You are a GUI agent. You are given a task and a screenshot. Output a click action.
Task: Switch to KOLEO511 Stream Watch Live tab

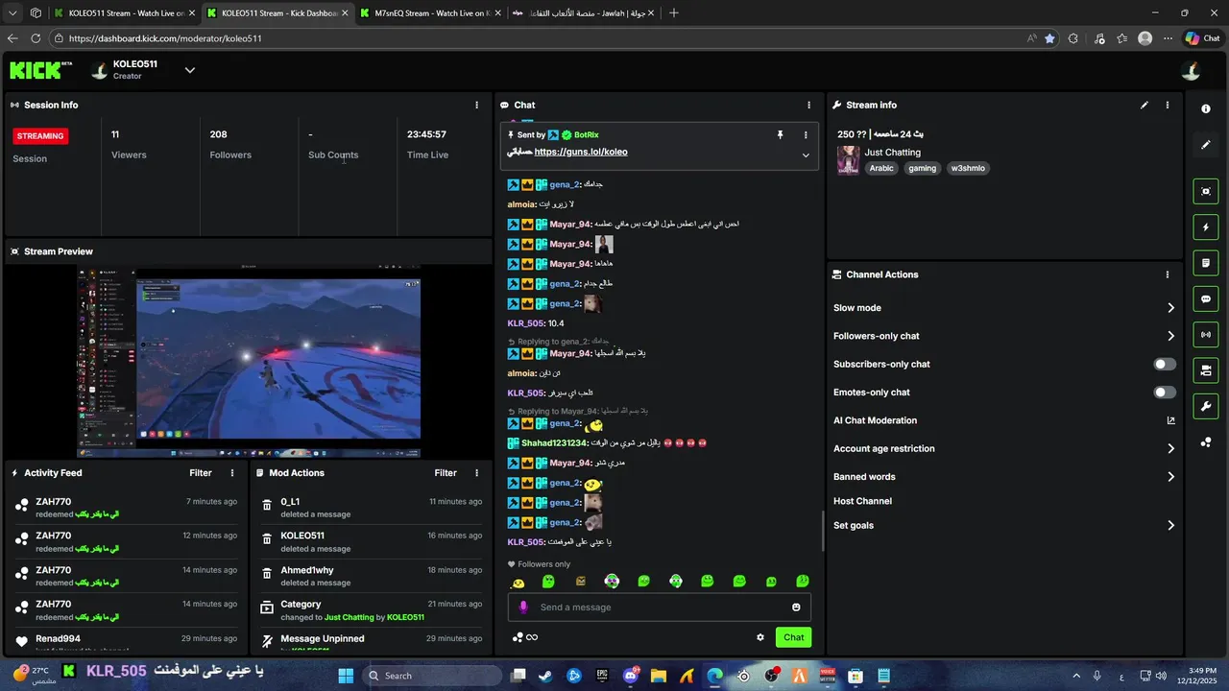125,13
